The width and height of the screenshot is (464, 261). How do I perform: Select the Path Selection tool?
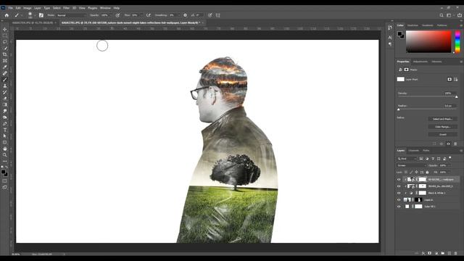point(5,136)
